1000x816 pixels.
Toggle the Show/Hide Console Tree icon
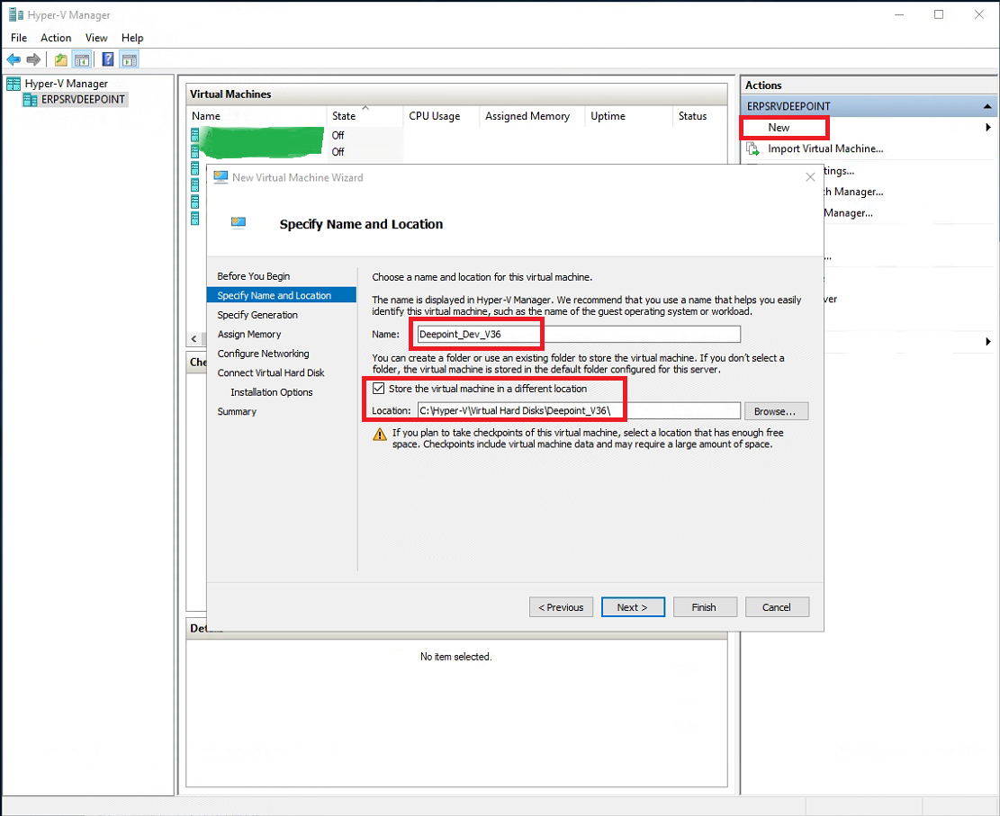tap(82, 60)
